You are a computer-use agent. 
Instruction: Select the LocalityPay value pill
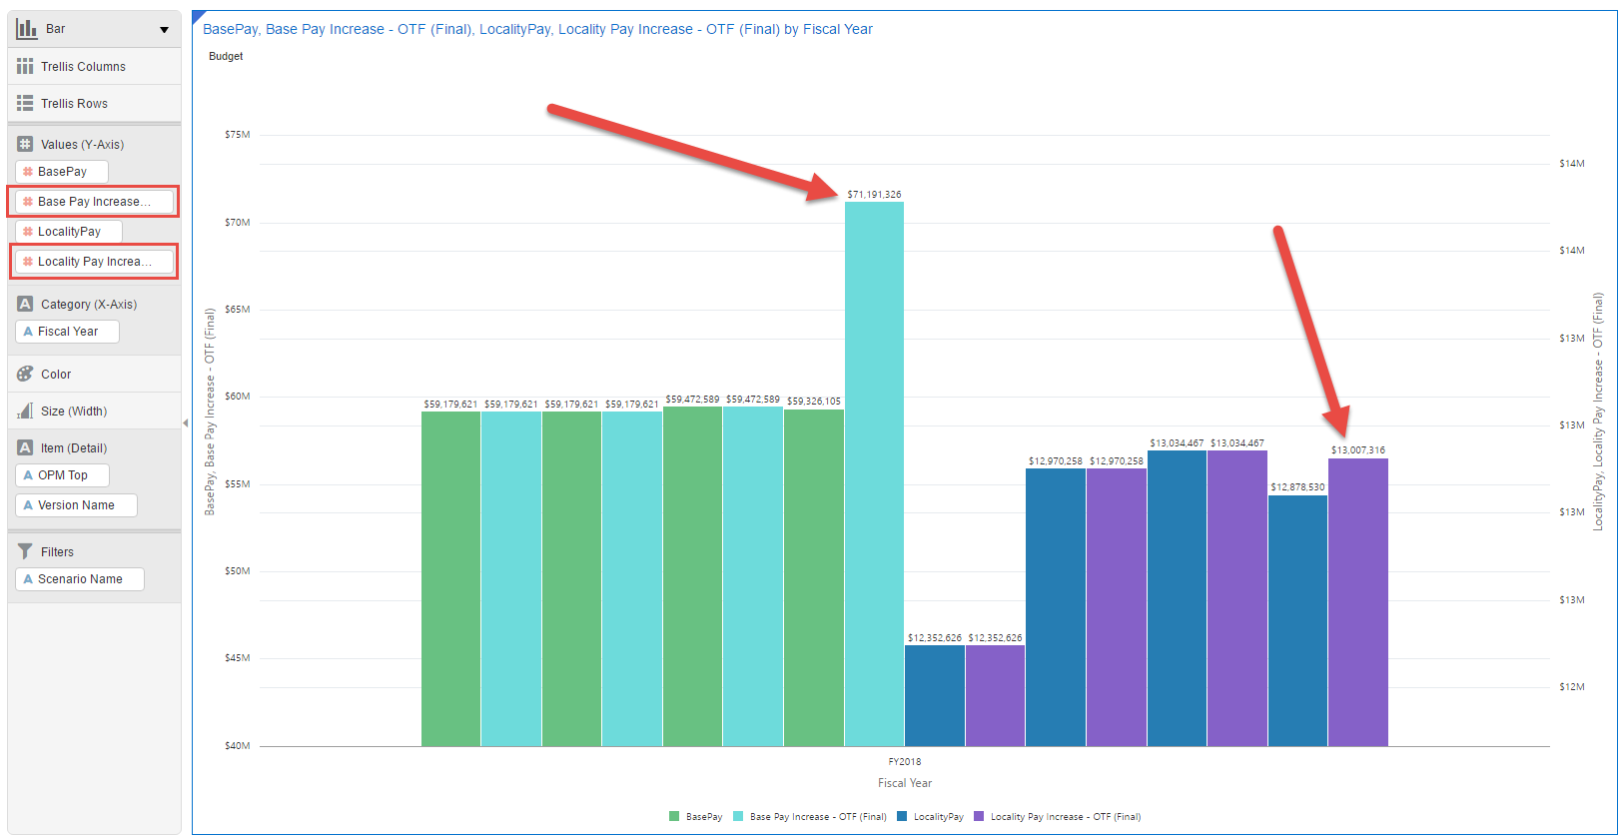click(69, 232)
